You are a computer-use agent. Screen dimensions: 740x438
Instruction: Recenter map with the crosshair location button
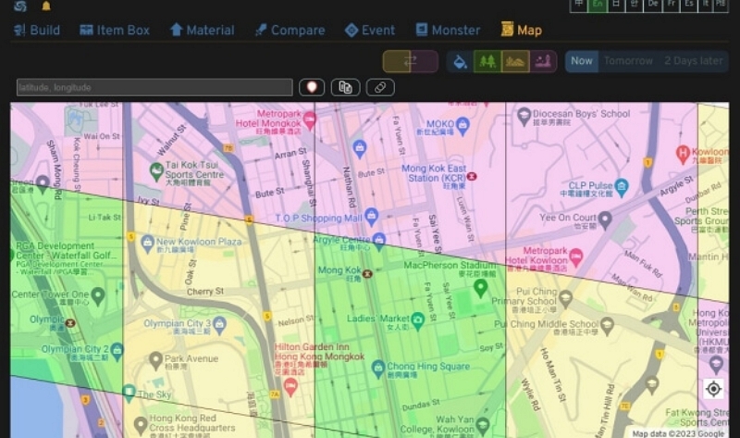712,388
